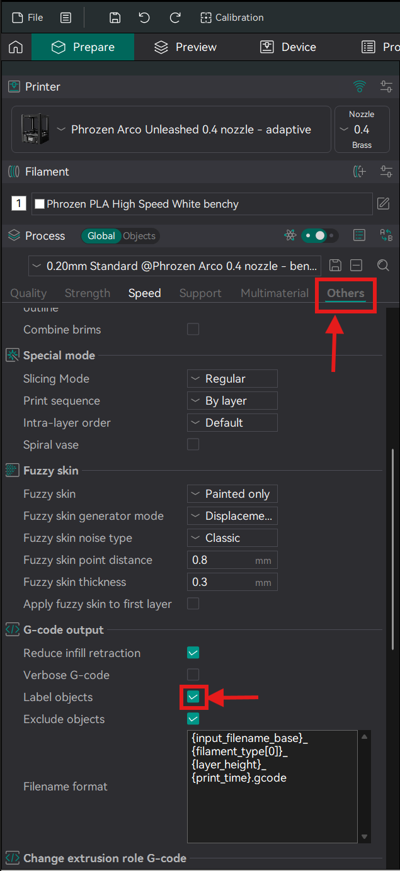Click the Fuzzy skin section icon
Image resolution: width=400 pixels, height=871 pixels.
pyautogui.click(x=12, y=471)
